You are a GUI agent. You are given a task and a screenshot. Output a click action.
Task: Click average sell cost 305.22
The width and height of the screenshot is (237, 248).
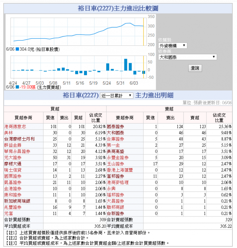pyautogui.click(x=226, y=226)
